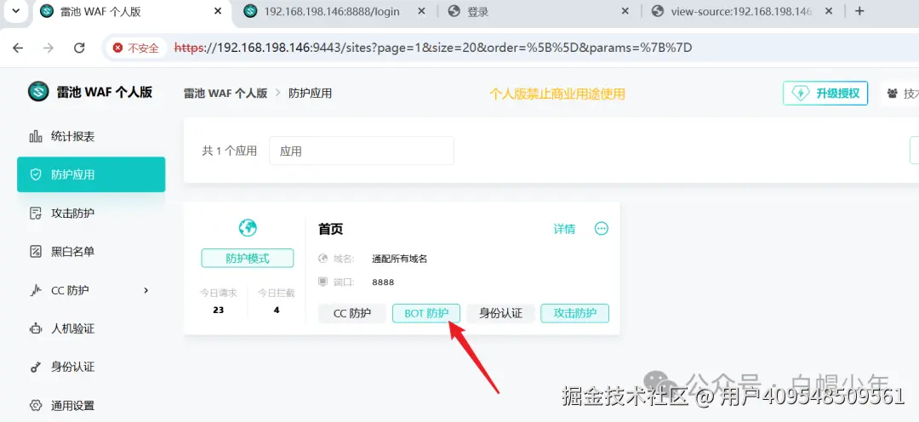
Task: Toggle the BOT 防护 tag
Action: tap(426, 314)
